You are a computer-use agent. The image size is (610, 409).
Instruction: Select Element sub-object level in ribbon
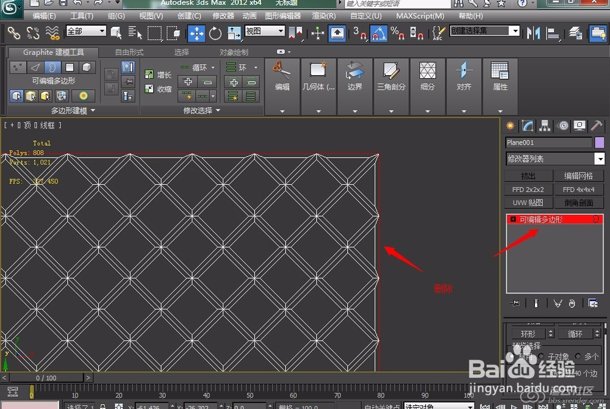[87, 67]
